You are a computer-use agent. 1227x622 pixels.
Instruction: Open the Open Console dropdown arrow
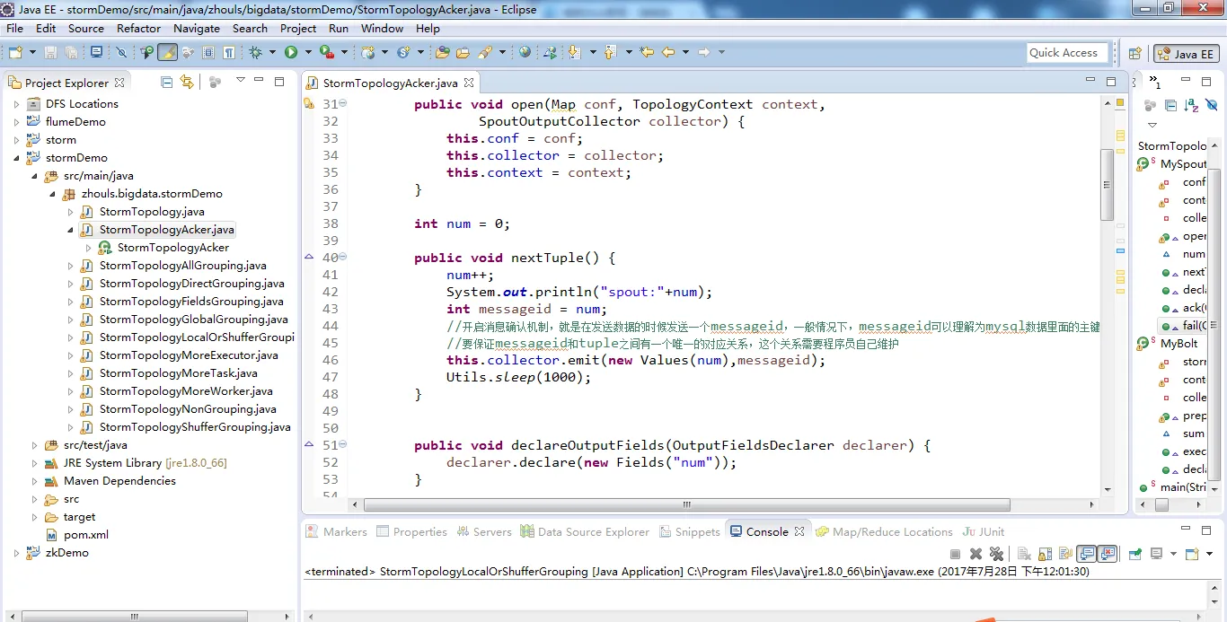(1210, 554)
